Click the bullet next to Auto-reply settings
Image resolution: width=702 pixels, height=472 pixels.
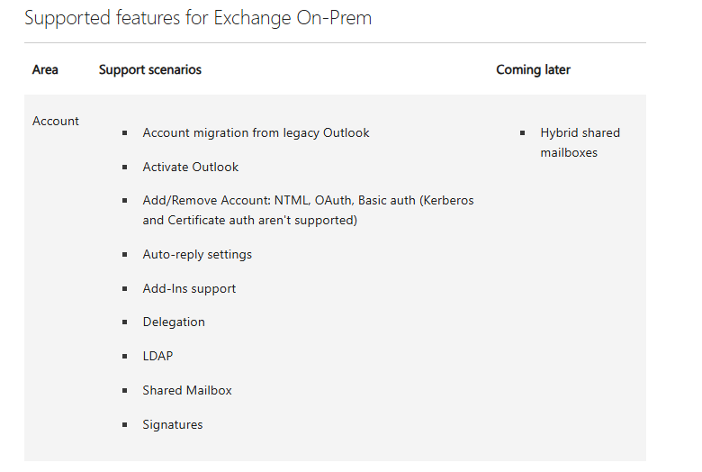click(x=125, y=255)
